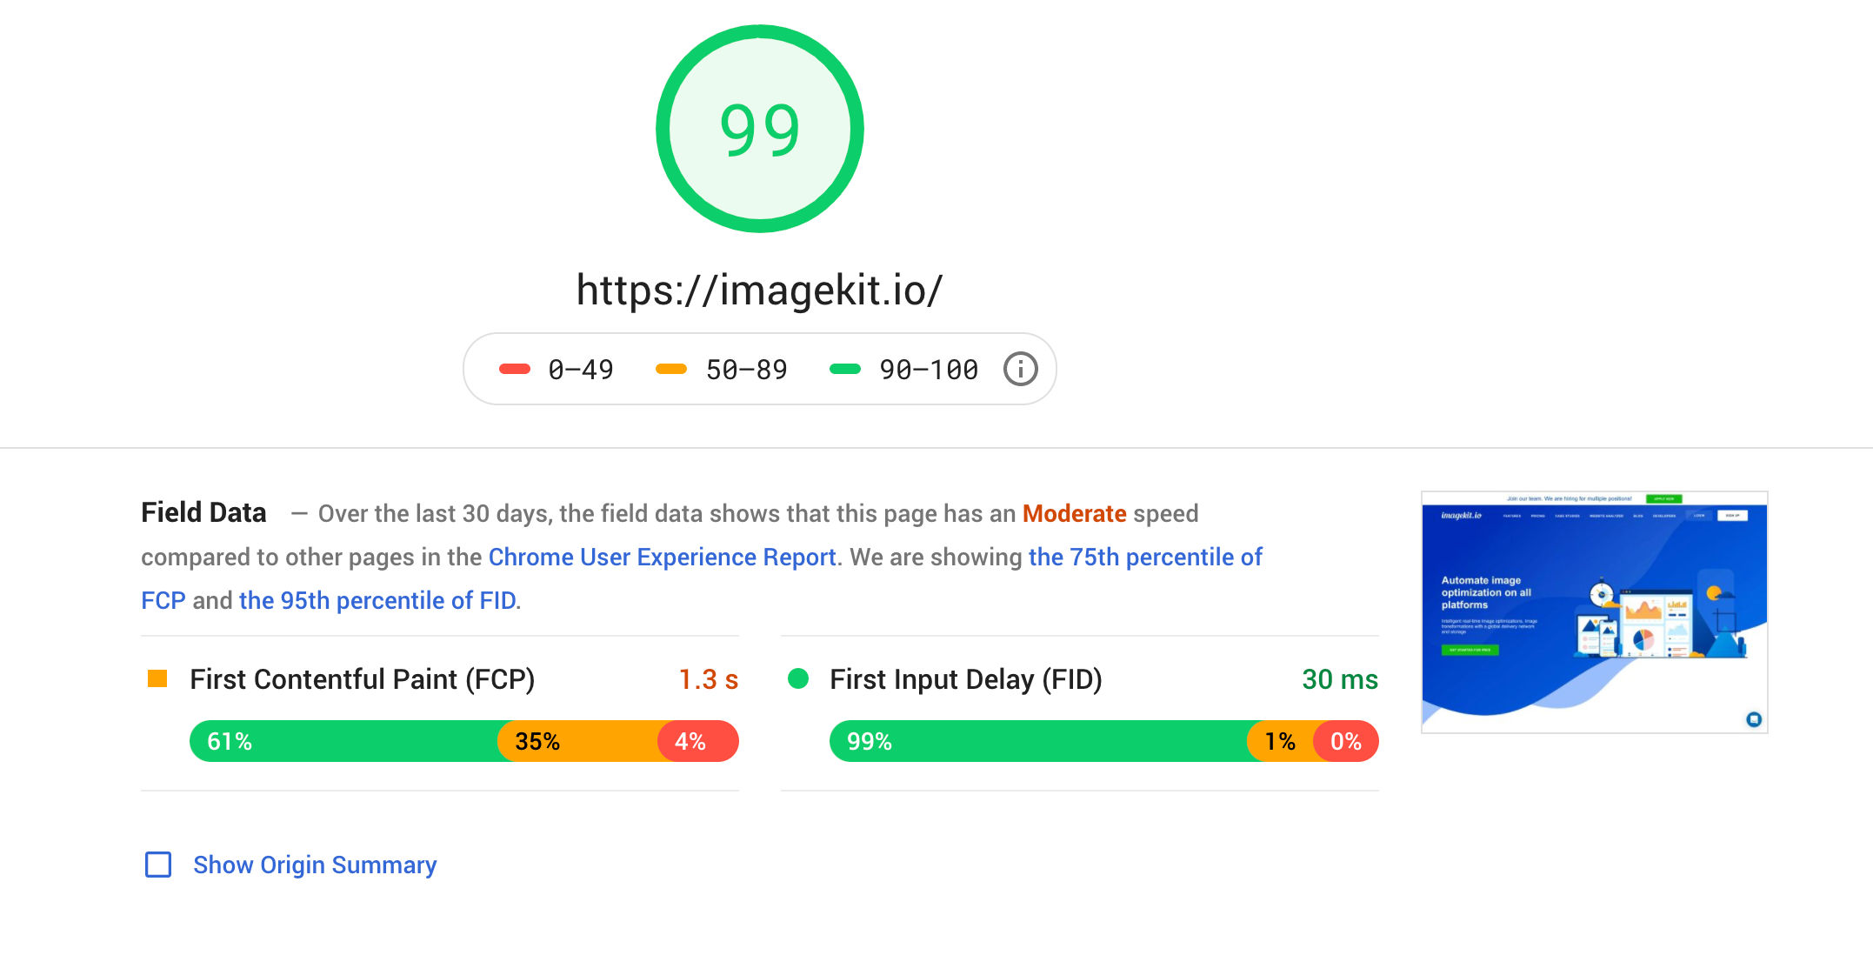
Task: Select the 95th percentile of FID link
Action: click(377, 598)
